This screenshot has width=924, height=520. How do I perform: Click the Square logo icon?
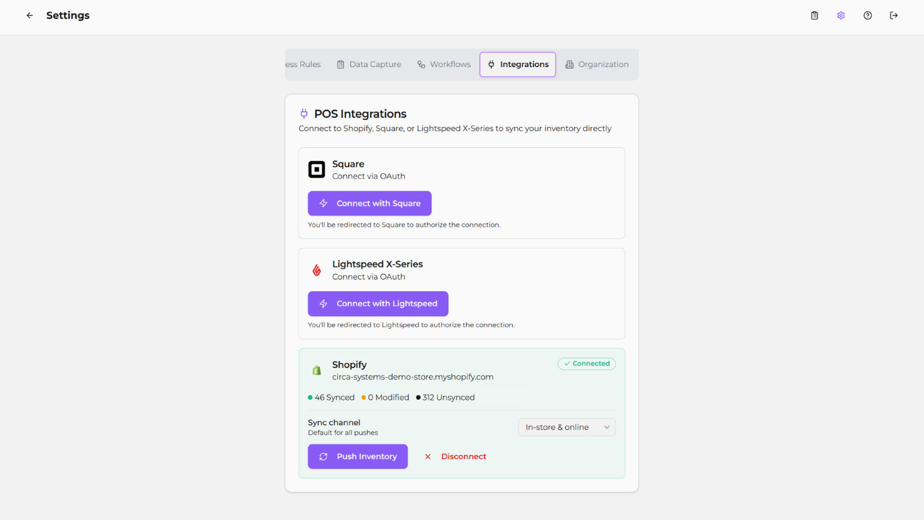[316, 169]
